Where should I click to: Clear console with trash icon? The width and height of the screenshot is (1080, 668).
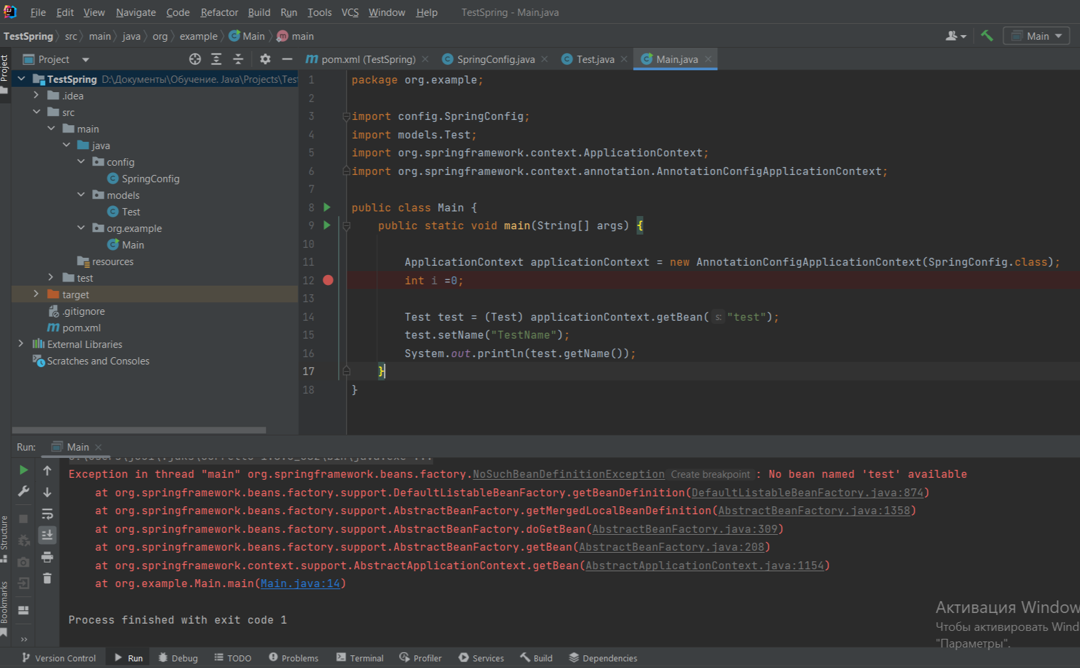pos(47,579)
